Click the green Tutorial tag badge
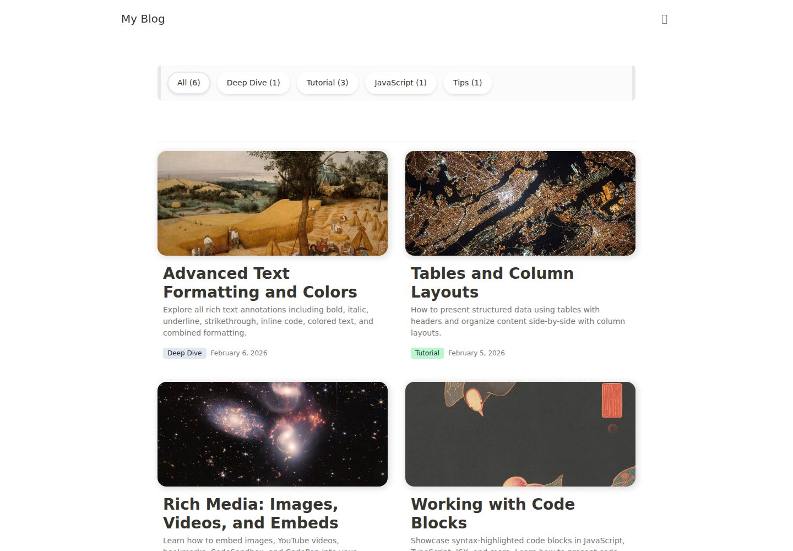This screenshot has height=551, width=793. click(427, 353)
